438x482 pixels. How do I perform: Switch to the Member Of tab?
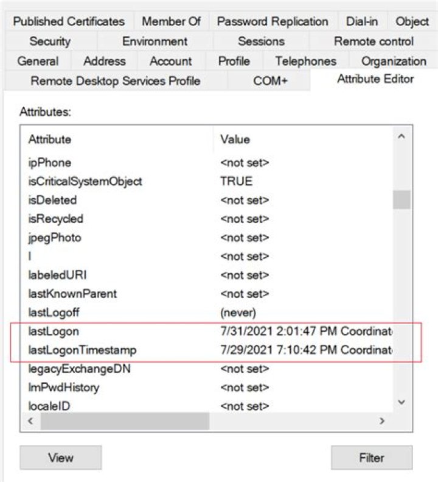click(x=171, y=21)
